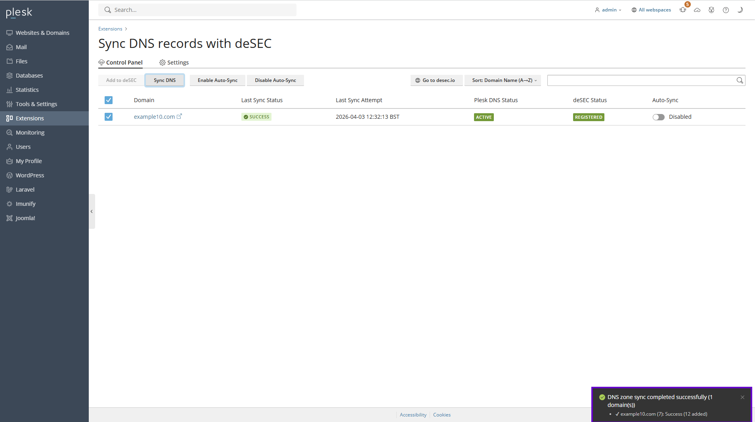Toggle Auto-Sync for example10.com

pyautogui.click(x=658, y=117)
